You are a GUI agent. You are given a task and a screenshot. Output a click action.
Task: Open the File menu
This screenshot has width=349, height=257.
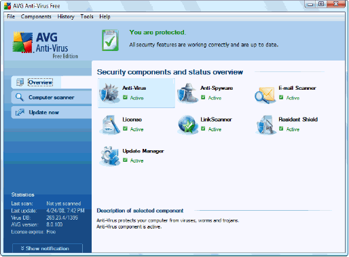(x=11, y=16)
